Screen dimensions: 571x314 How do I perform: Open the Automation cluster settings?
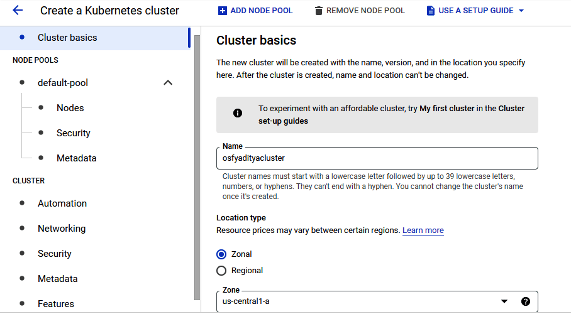click(x=62, y=203)
